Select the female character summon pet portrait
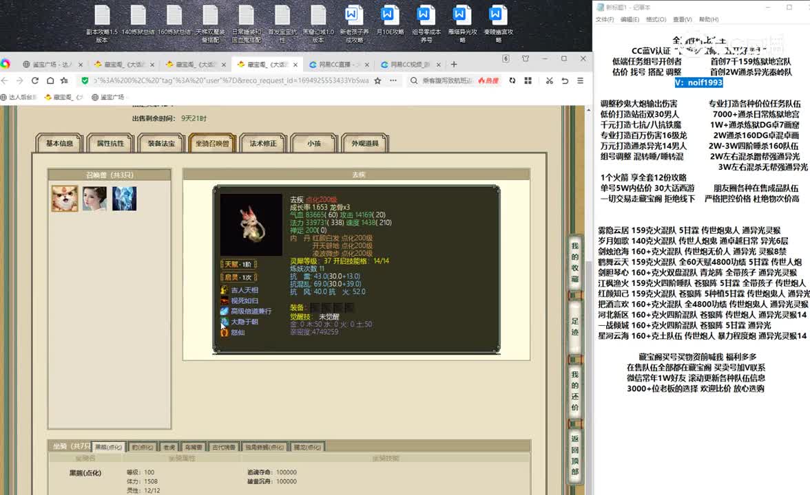 (94, 199)
